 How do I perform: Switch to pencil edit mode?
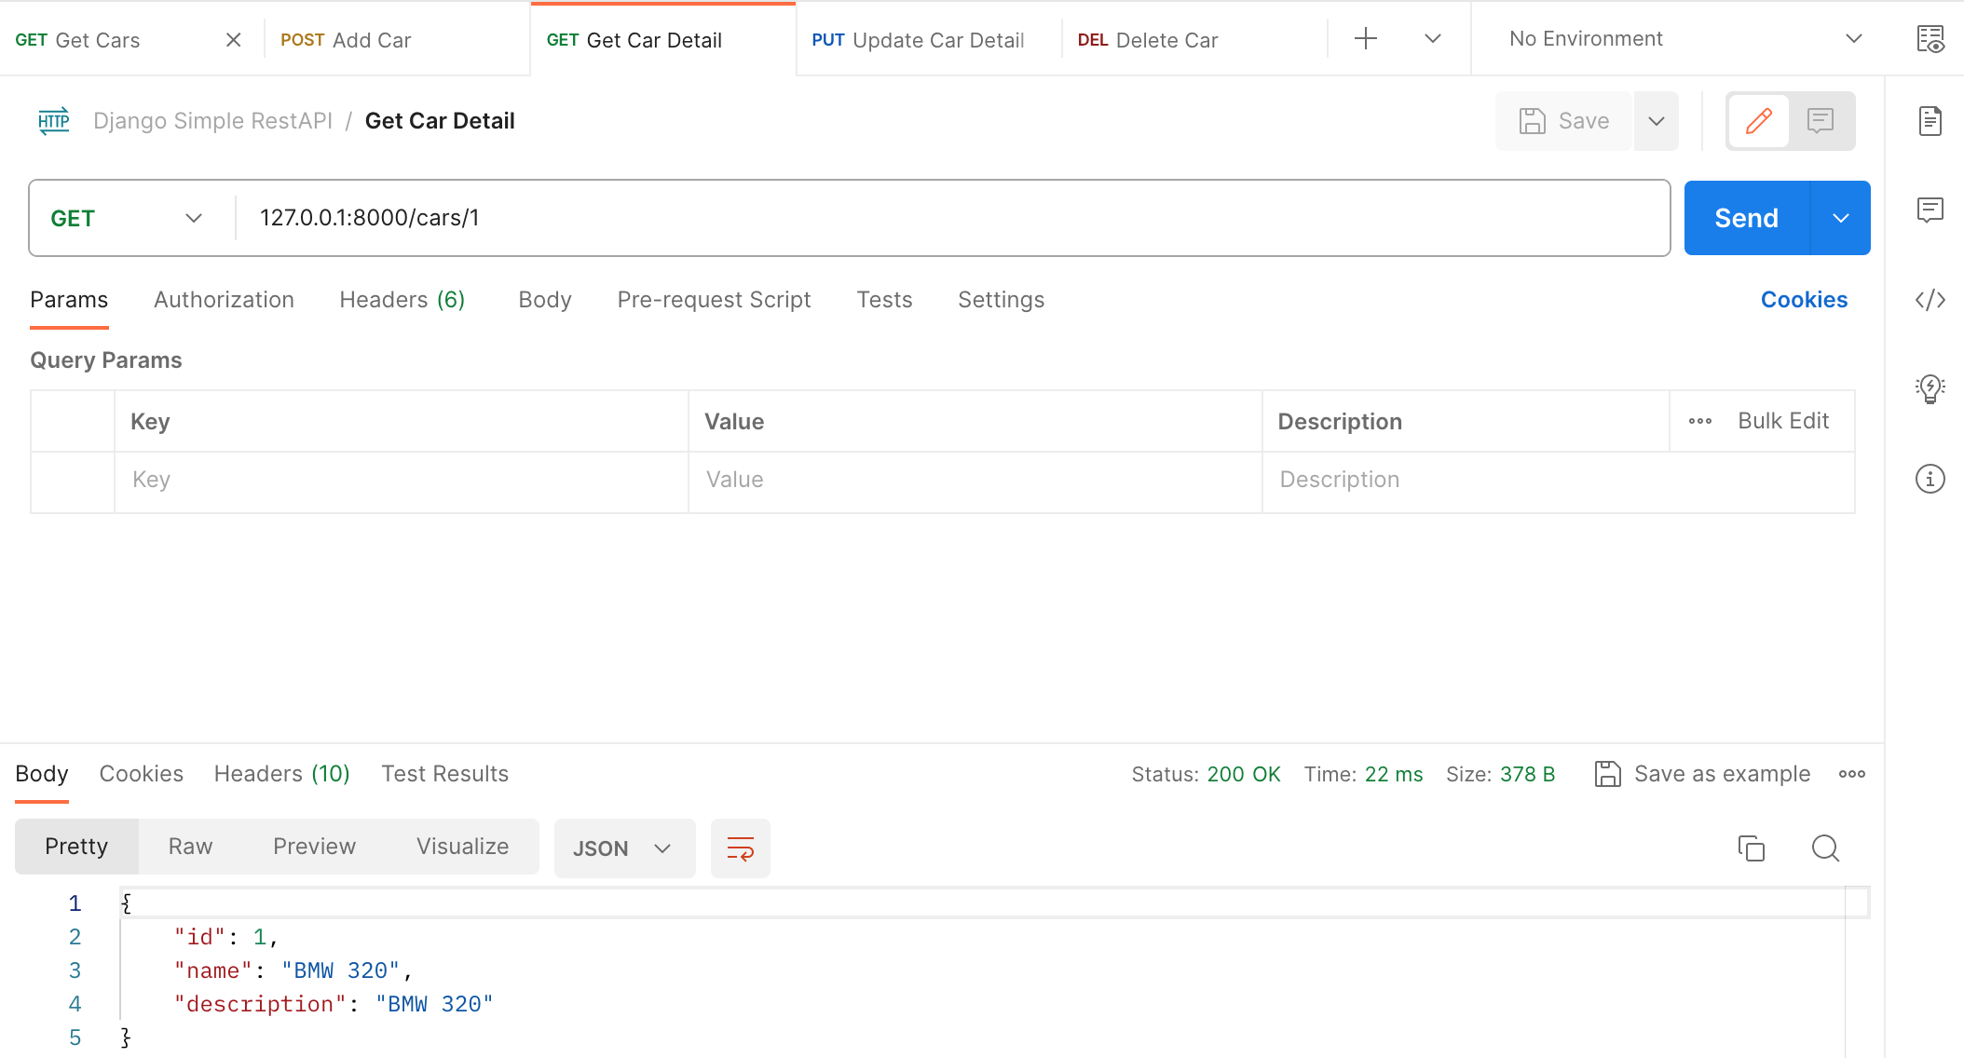[1758, 121]
